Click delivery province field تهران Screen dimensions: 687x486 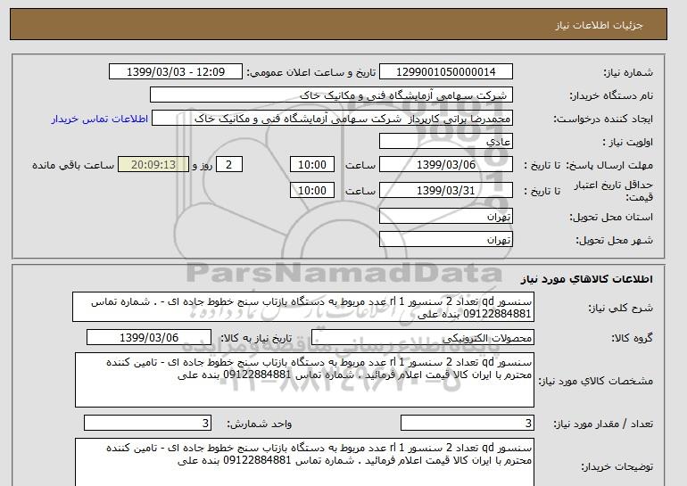pyautogui.click(x=445, y=217)
